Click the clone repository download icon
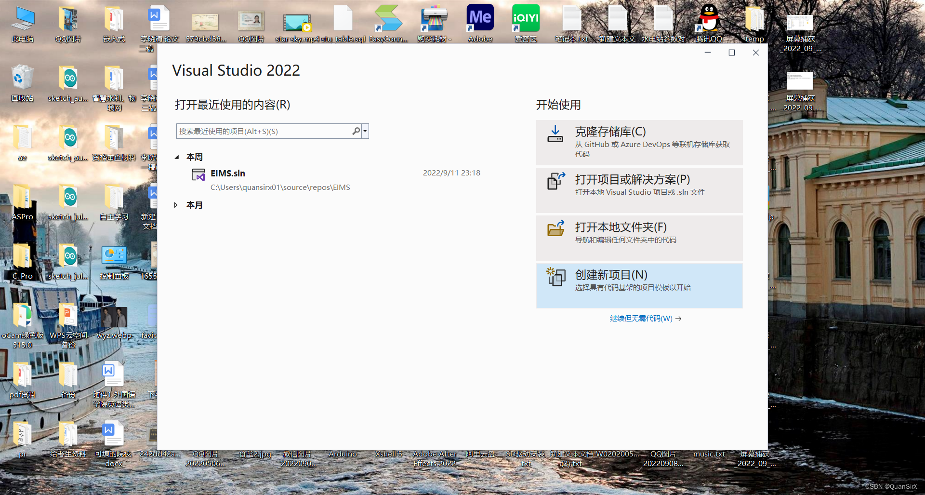The image size is (925, 495). coord(555,134)
